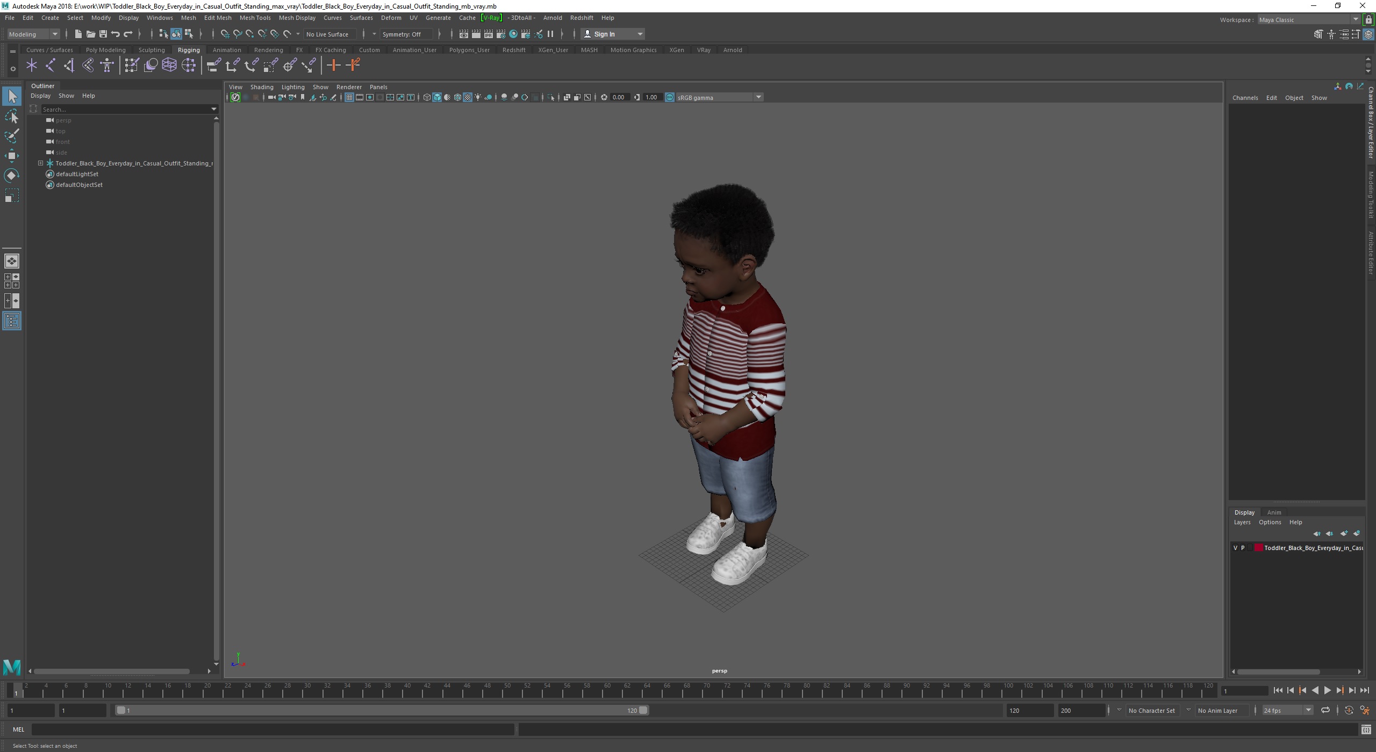Screen dimensions: 1376x752
Task: Open the sRGB gamma view transform dropdown
Action: [x=758, y=97]
